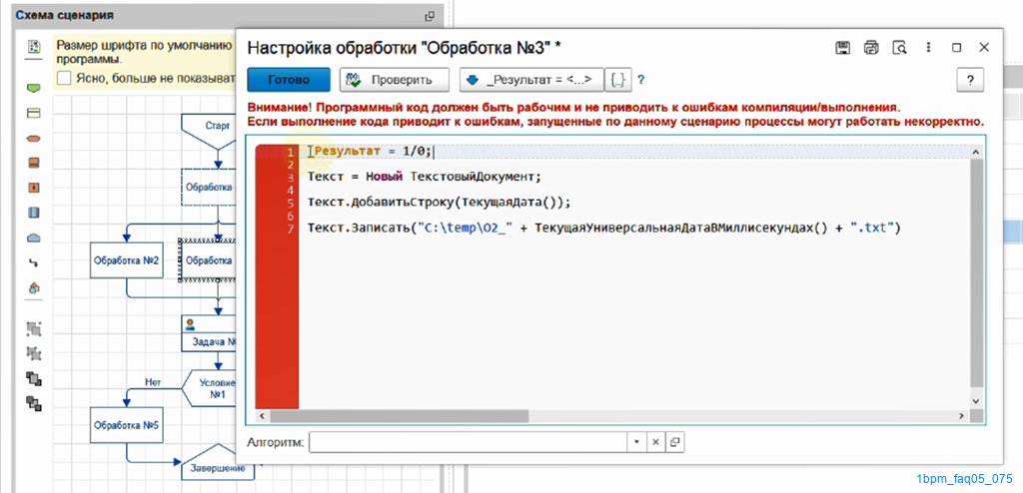Select the red oval completion shape tool
The image size is (1023, 493).
tap(33, 139)
